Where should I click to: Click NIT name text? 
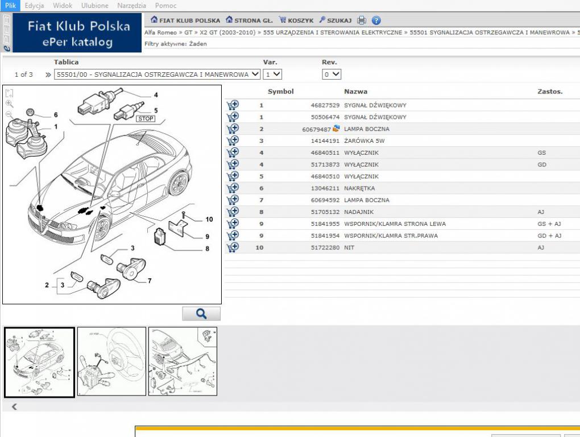(349, 248)
